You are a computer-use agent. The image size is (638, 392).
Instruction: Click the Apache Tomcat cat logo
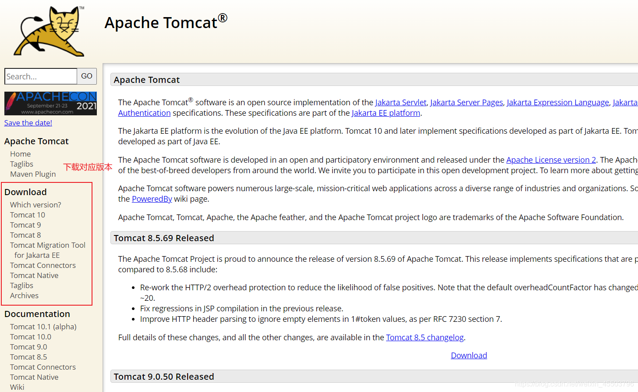49,32
